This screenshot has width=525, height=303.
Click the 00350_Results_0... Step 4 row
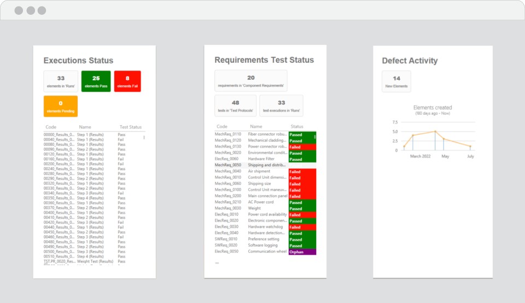pos(94,198)
